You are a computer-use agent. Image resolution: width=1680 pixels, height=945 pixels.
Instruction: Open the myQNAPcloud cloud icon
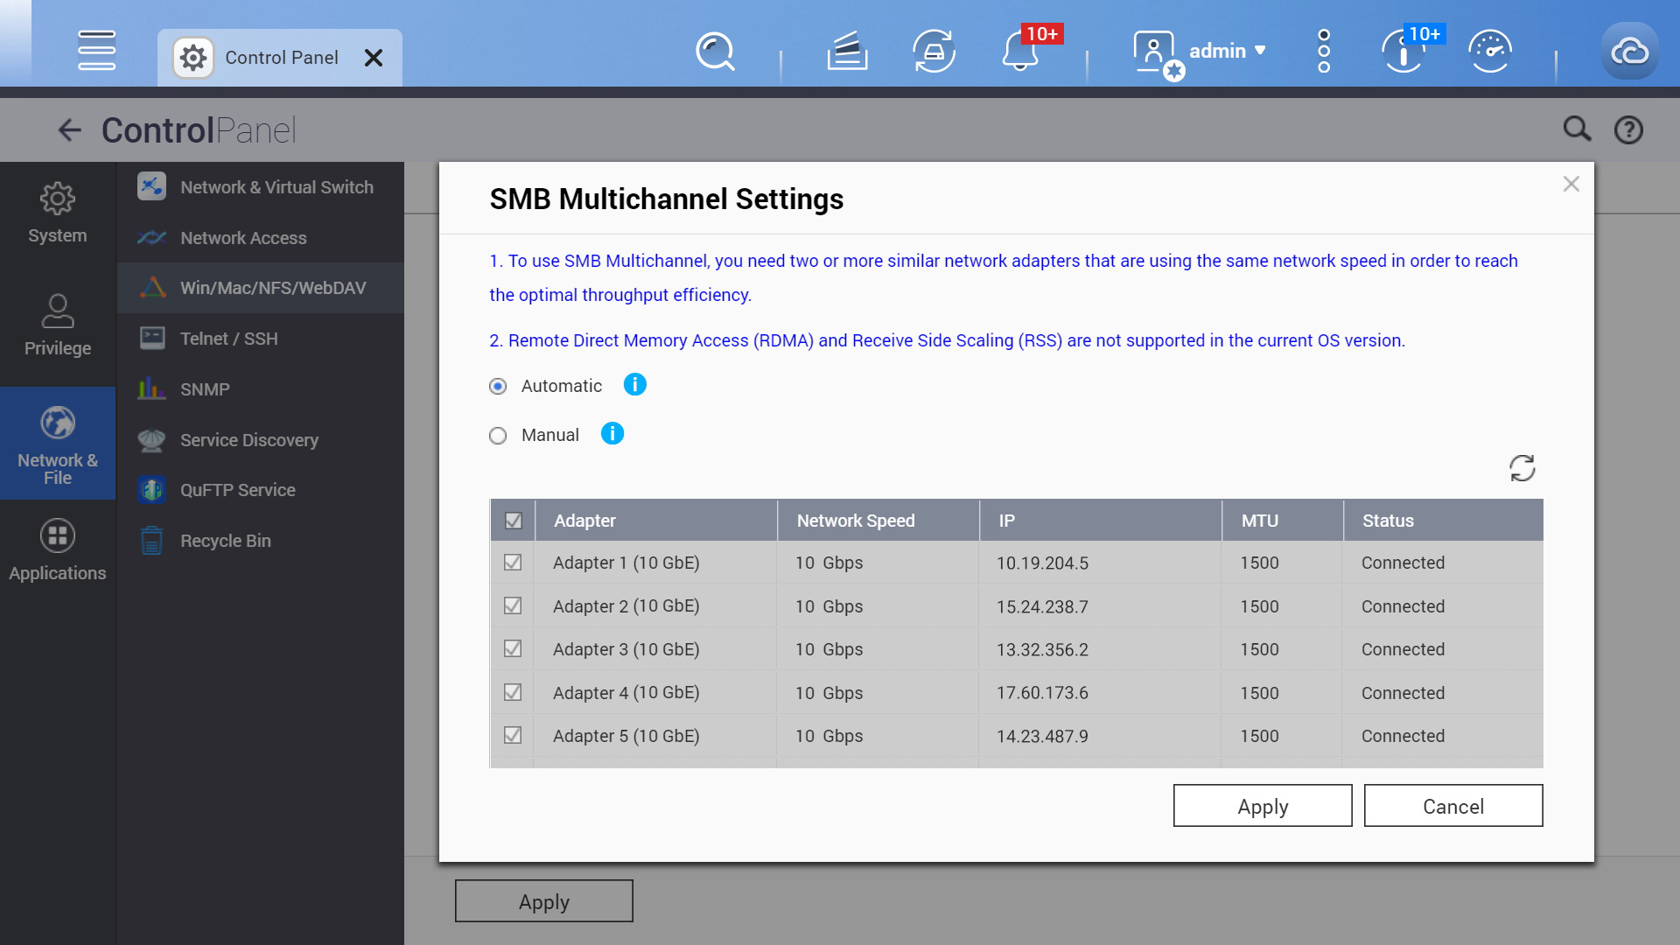[1629, 52]
